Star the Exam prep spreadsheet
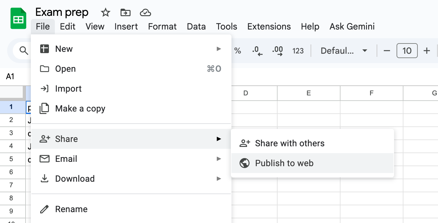438x223 pixels. click(105, 13)
